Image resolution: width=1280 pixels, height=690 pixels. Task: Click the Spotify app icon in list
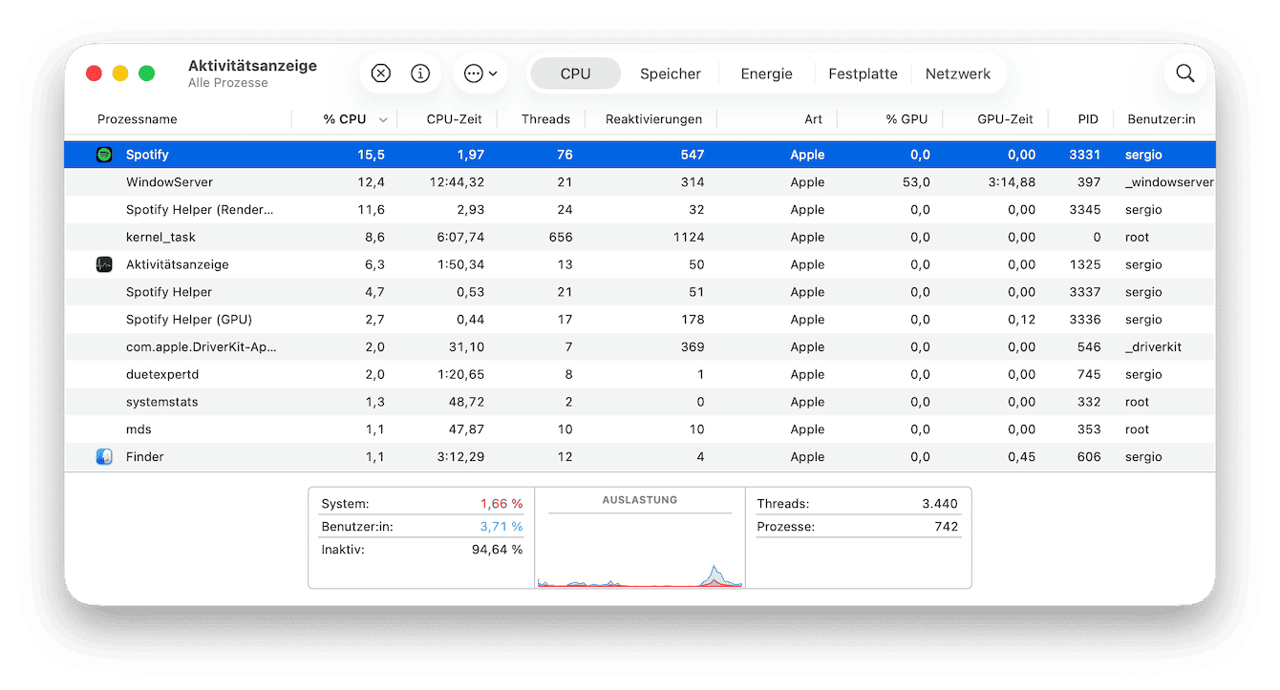coord(105,155)
